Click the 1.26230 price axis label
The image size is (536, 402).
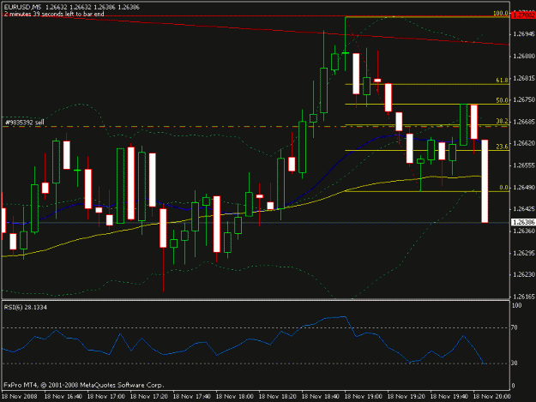coord(524,274)
